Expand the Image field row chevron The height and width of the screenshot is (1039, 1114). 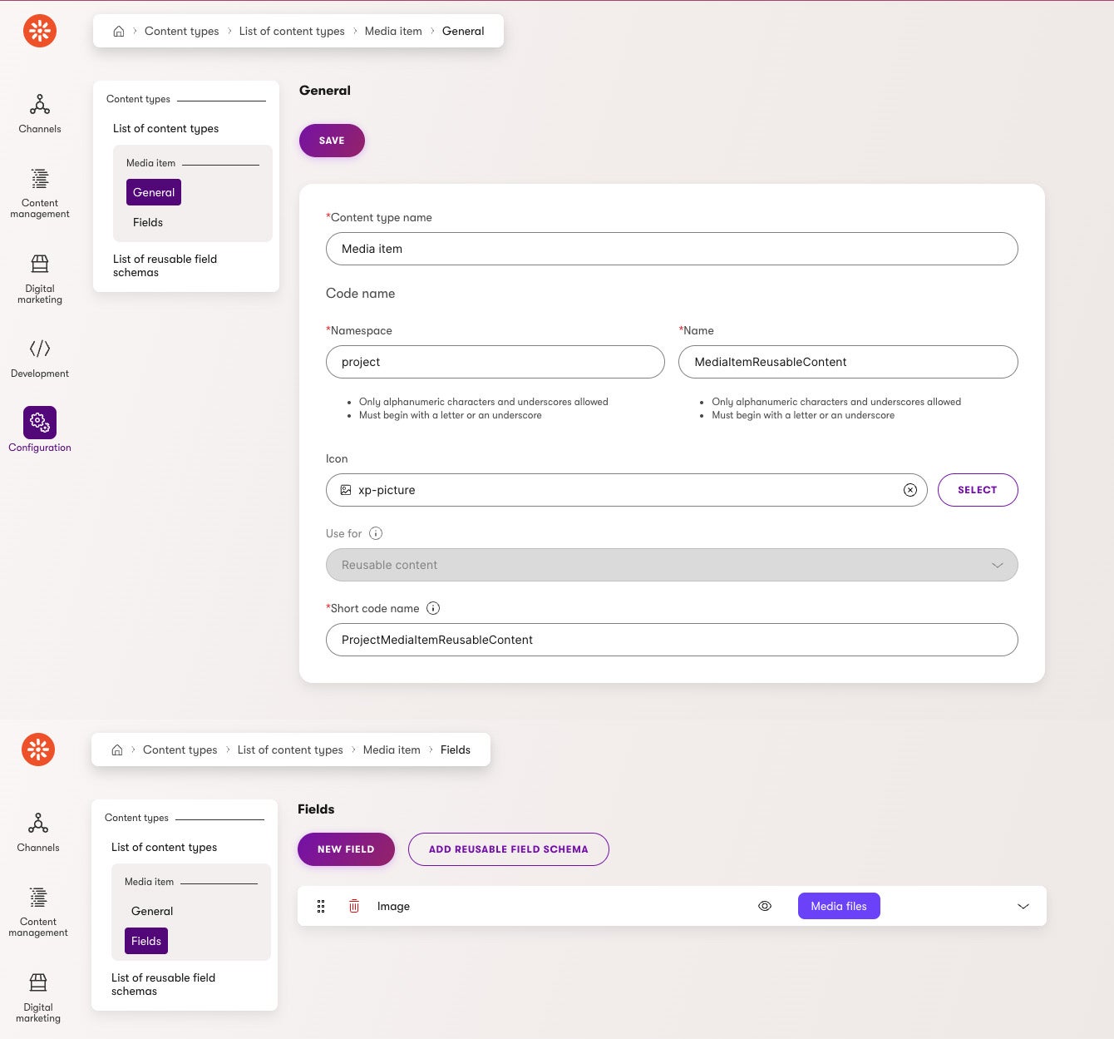click(x=1023, y=906)
